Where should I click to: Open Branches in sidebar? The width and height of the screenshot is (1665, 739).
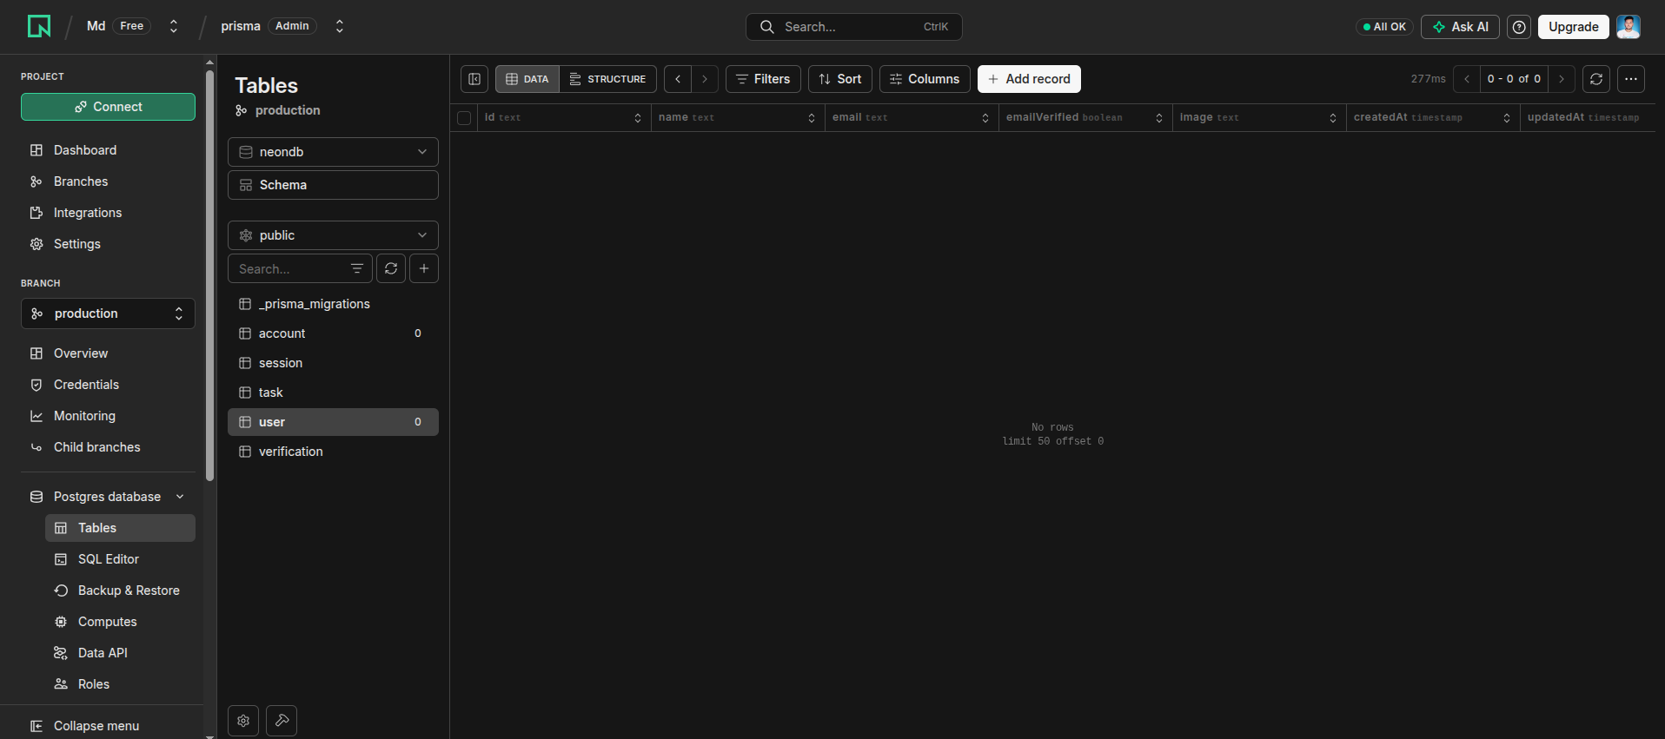click(108, 181)
